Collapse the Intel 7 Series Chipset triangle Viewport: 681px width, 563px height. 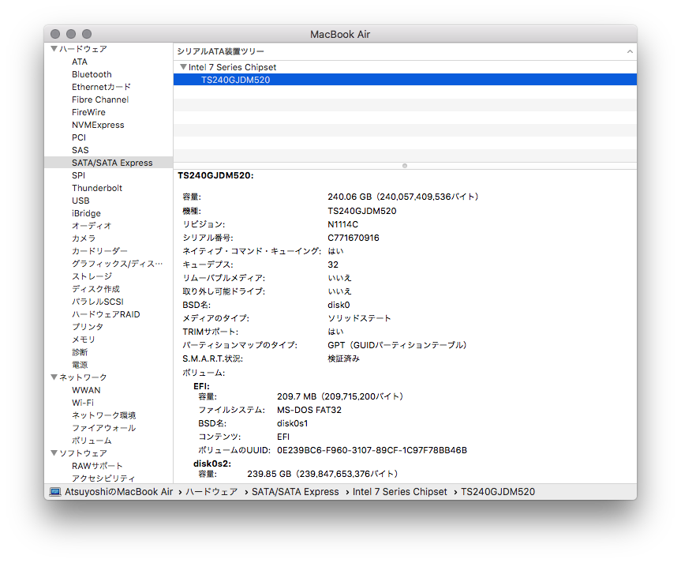[x=183, y=67]
